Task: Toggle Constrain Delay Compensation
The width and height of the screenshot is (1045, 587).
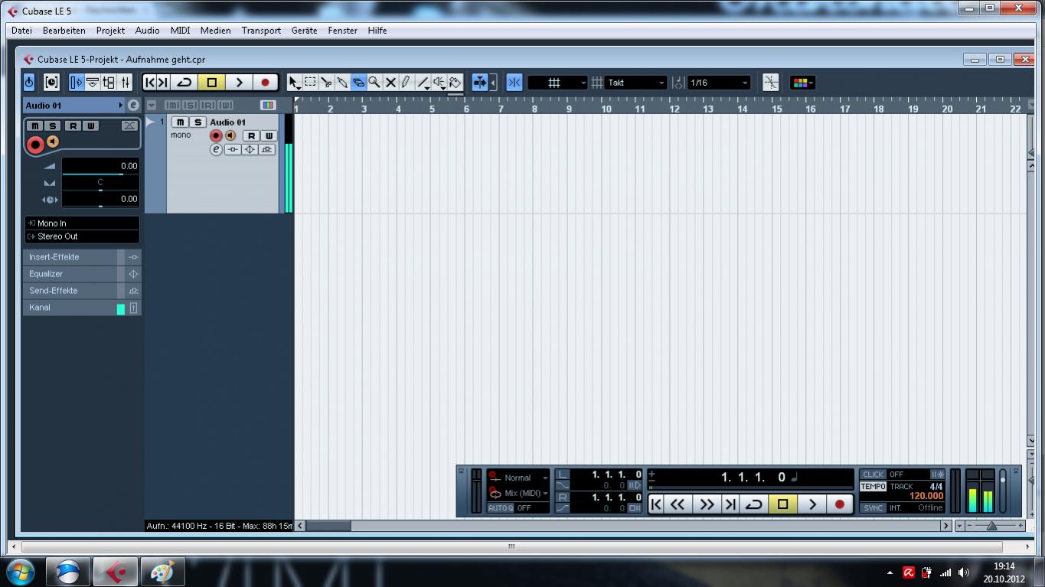Action: [51, 83]
